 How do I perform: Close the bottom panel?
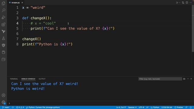tap(191, 79)
